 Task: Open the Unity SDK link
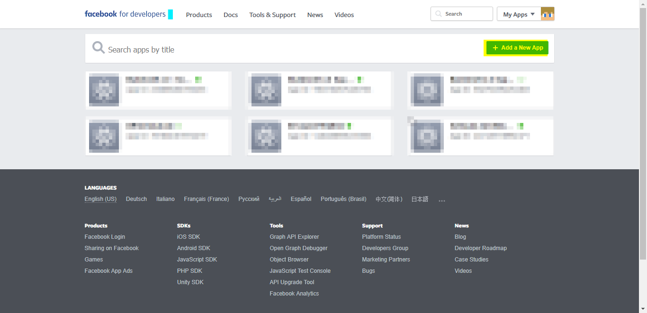tap(190, 282)
